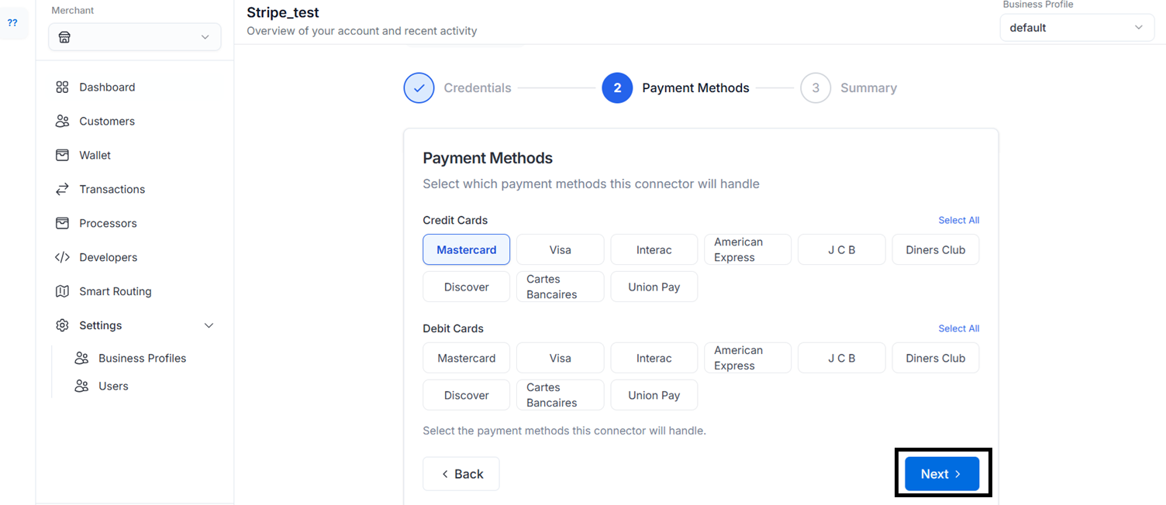Open Business Profiles settings page

142,359
